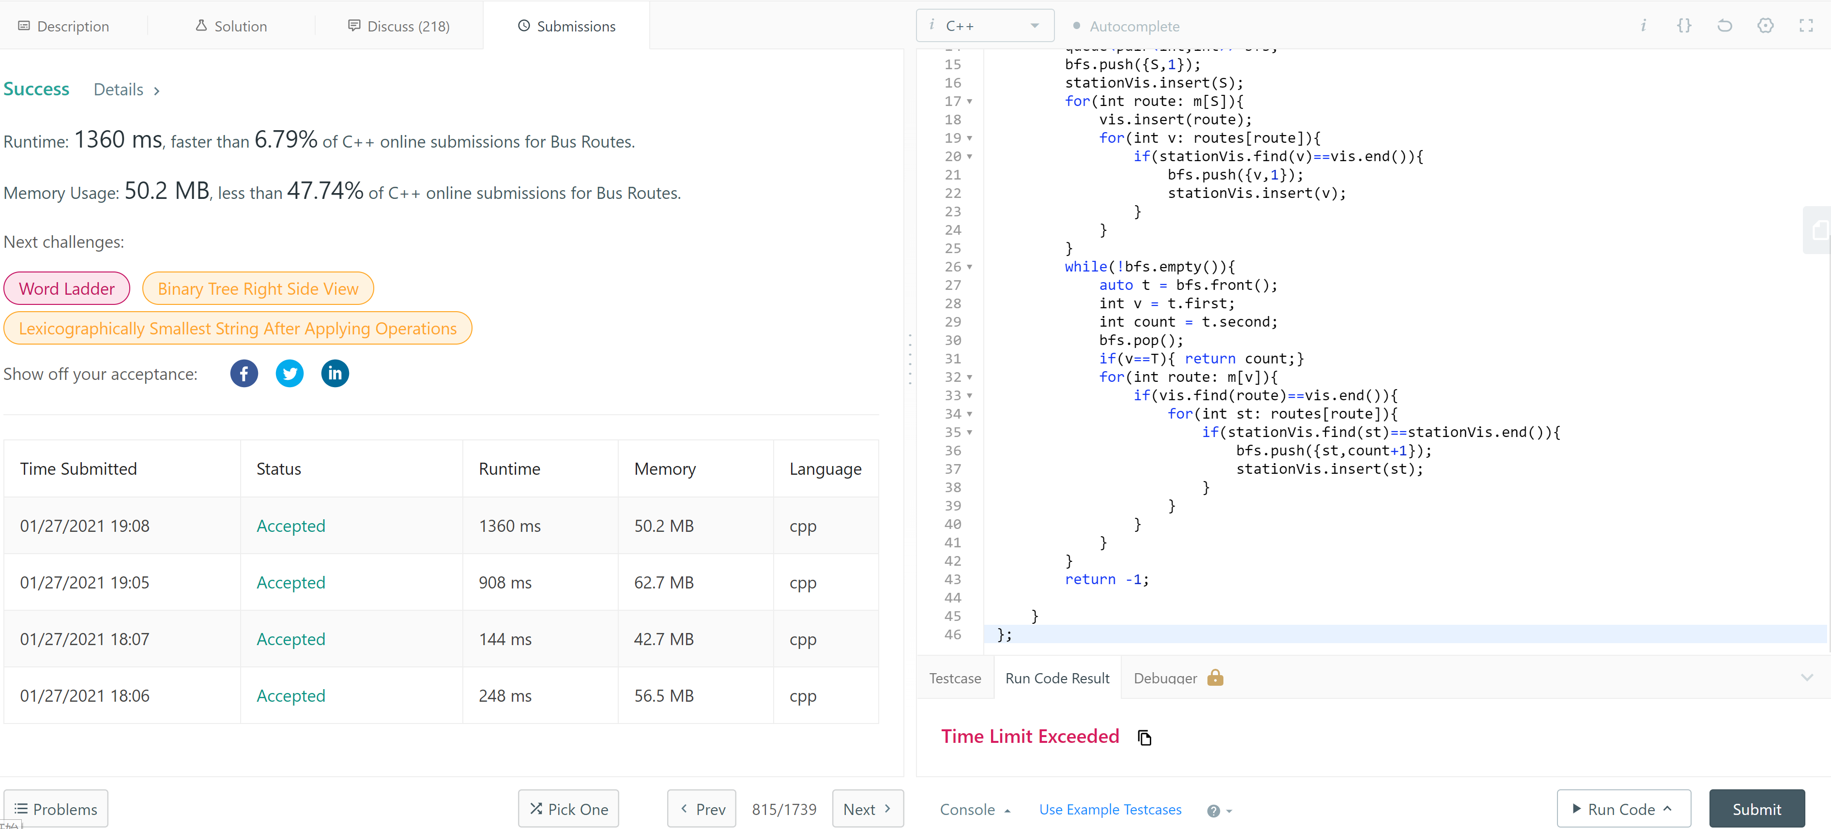
Task: Expand the Console panel
Action: [975, 810]
